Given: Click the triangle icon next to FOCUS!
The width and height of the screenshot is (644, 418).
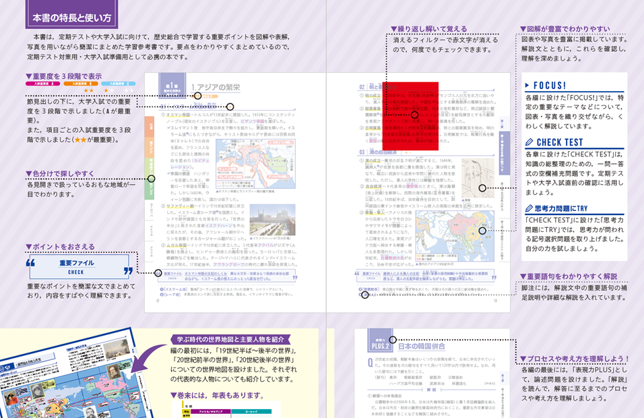Looking at the screenshot, I should click(x=527, y=85).
